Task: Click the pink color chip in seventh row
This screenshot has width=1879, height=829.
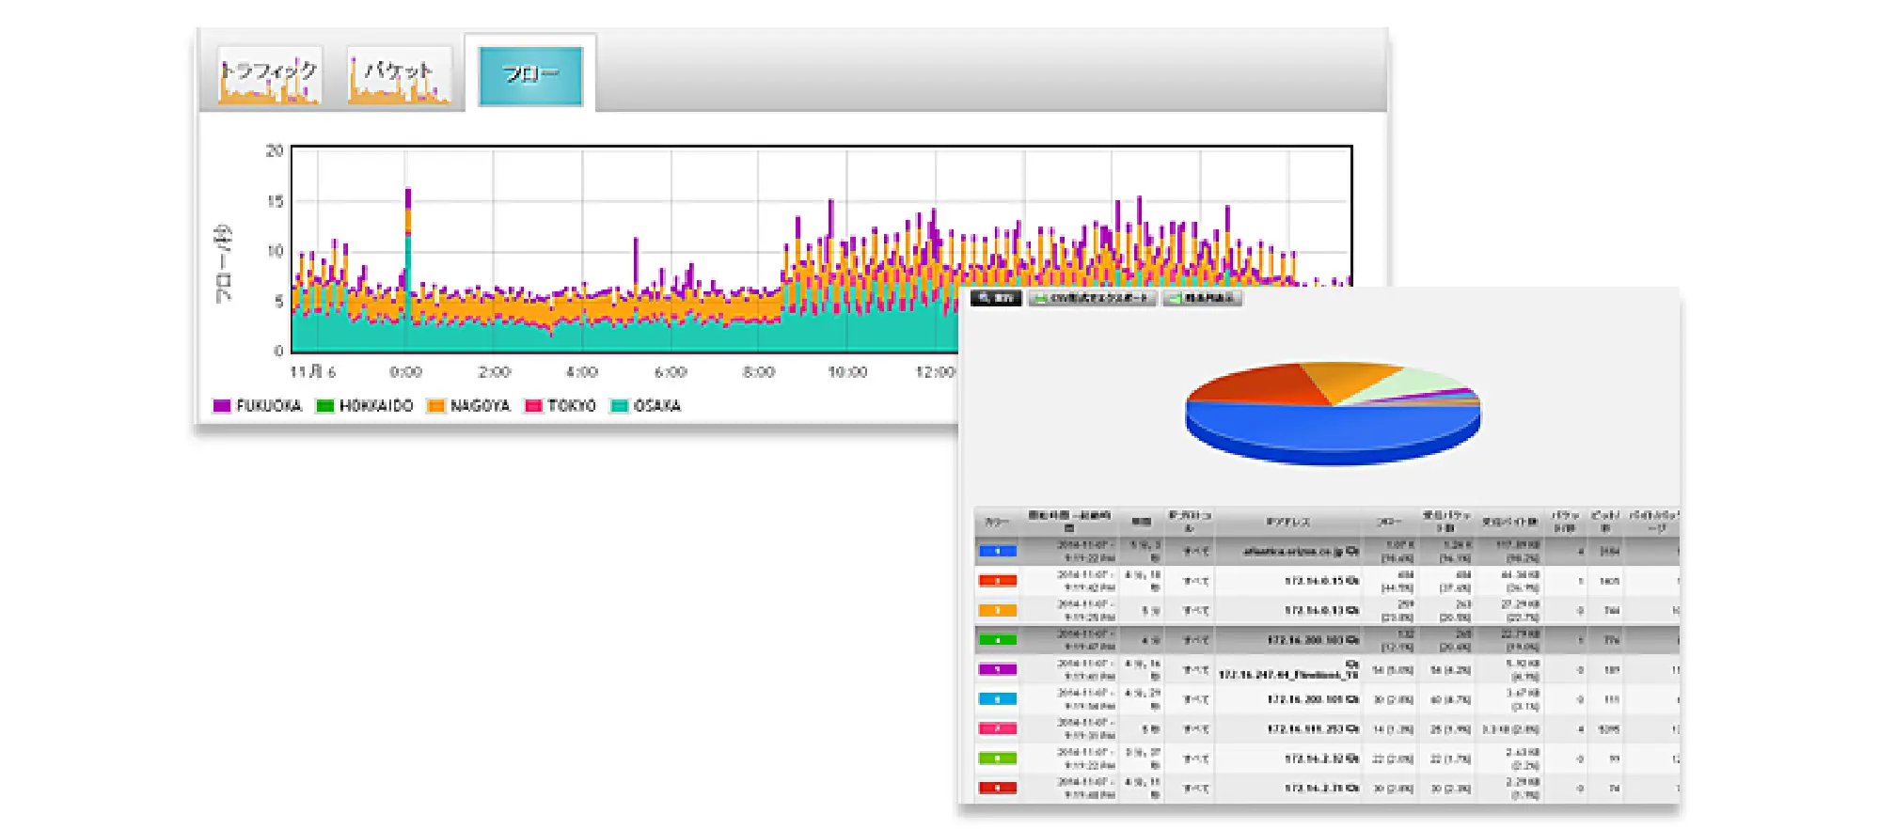Action: pyautogui.click(x=998, y=728)
